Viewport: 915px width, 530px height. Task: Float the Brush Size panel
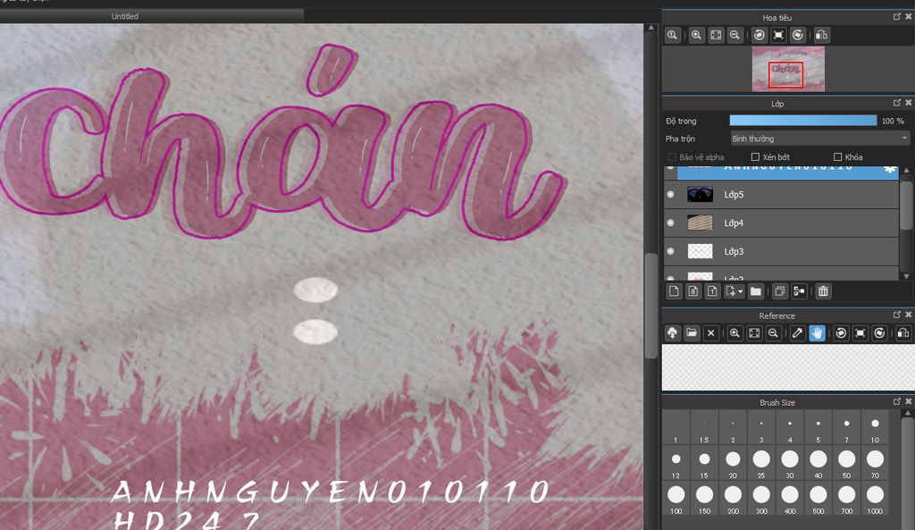897,401
